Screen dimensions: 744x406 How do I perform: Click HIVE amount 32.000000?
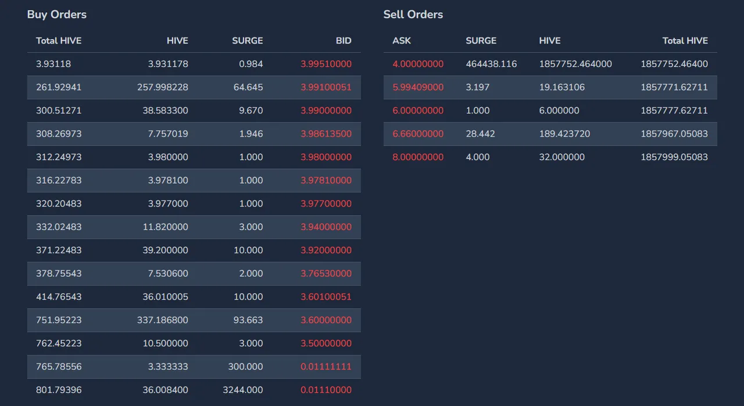click(562, 157)
